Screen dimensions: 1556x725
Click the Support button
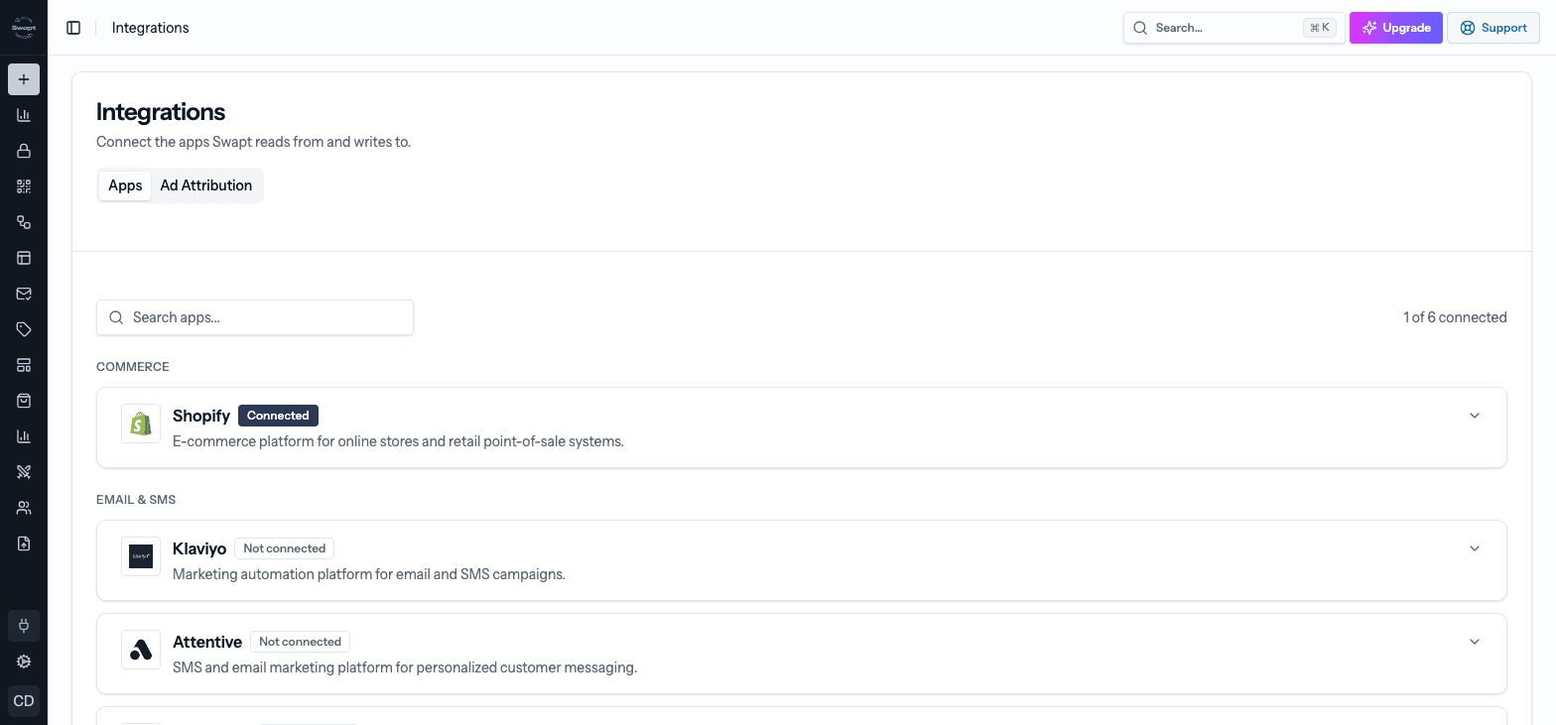coord(1493,28)
